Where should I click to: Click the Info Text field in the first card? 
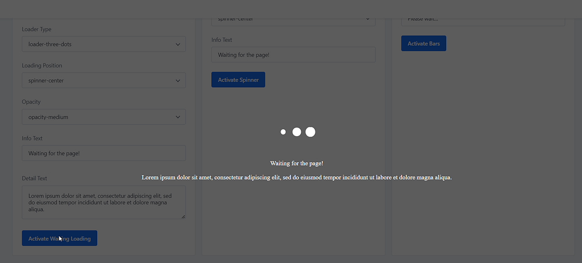(104, 153)
